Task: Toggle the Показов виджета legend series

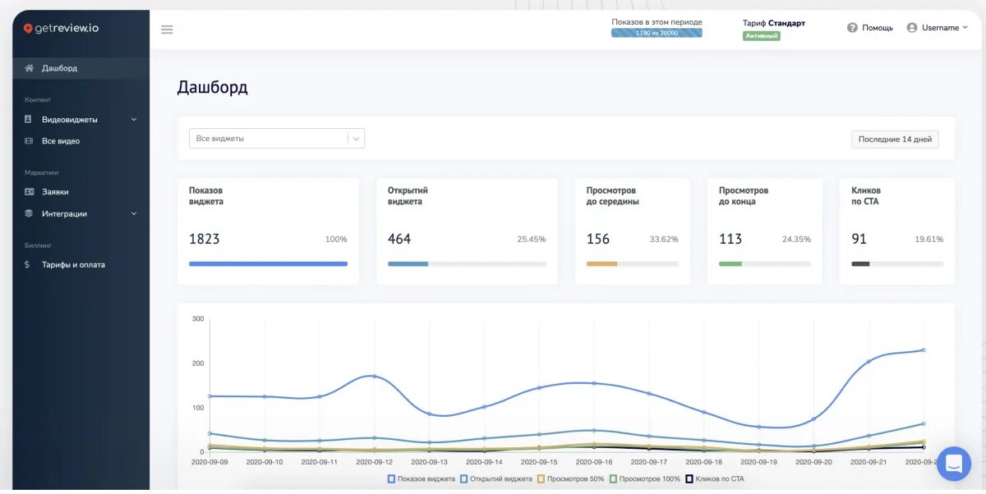Action: (422, 478)
